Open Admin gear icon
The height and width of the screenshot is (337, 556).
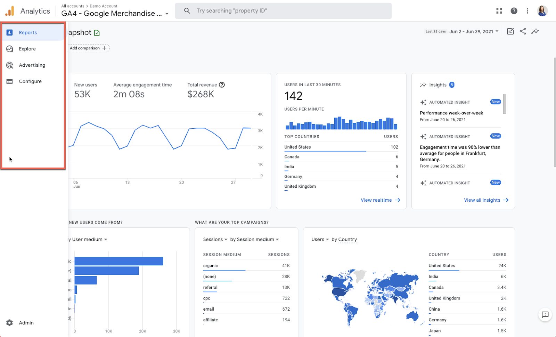coord(10,323)
